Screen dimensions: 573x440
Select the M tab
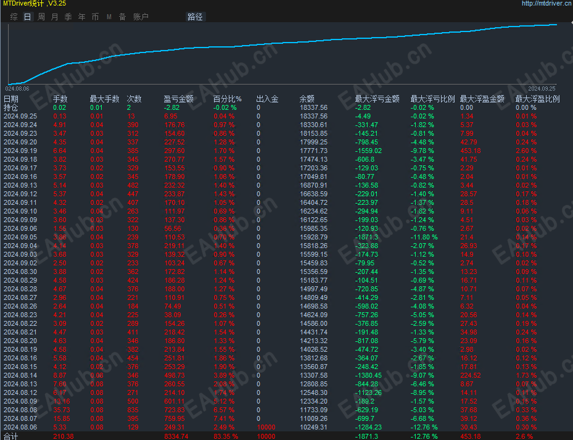109,17
